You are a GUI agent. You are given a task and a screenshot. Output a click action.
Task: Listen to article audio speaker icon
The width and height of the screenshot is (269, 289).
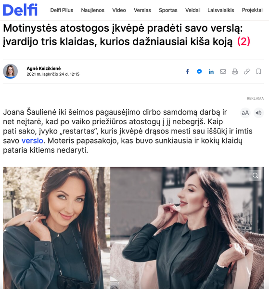point(258,113)
